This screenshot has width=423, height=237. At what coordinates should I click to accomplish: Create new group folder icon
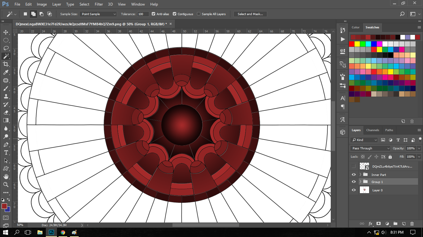pyautogui.click(x=395, y=224)
